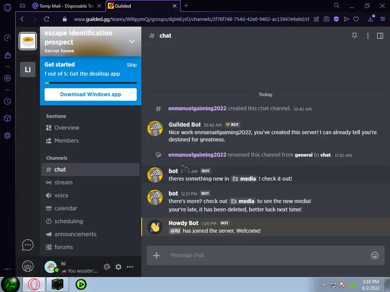390x292 pixels.
Task: Open Opera GX on the taskbar
Action: (34, 284)
